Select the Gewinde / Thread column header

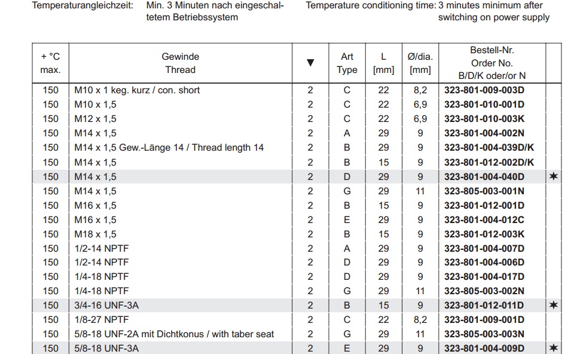180,63
